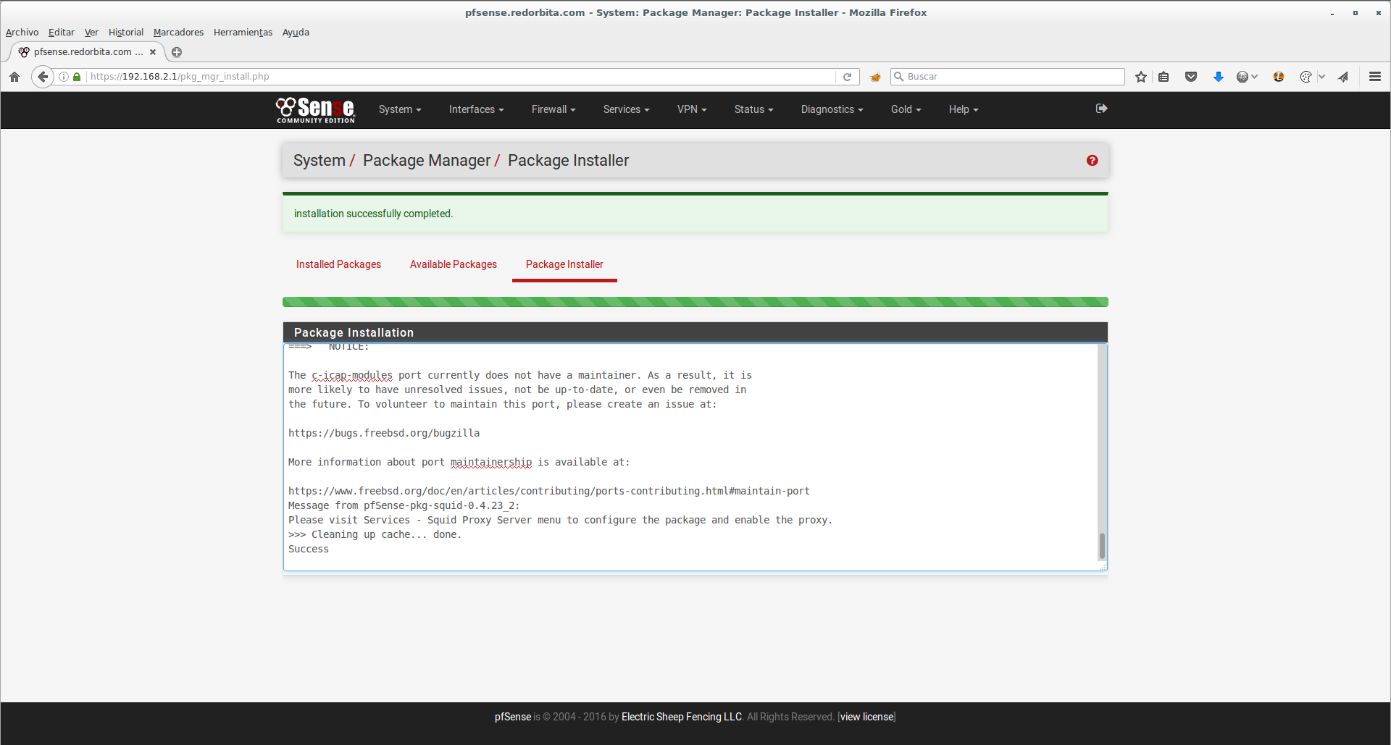Switch to the Available Packages tab
This screenshot has width=1391, height=745.
pyautogui.click(x=454, y=264)
